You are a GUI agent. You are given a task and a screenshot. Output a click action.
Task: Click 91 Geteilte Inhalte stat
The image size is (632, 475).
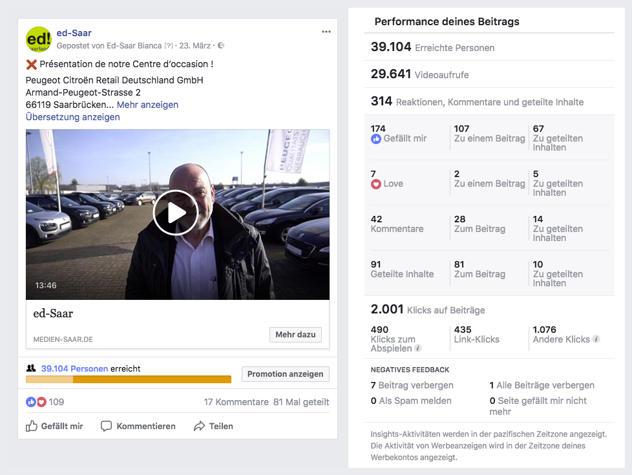[402, 269]
